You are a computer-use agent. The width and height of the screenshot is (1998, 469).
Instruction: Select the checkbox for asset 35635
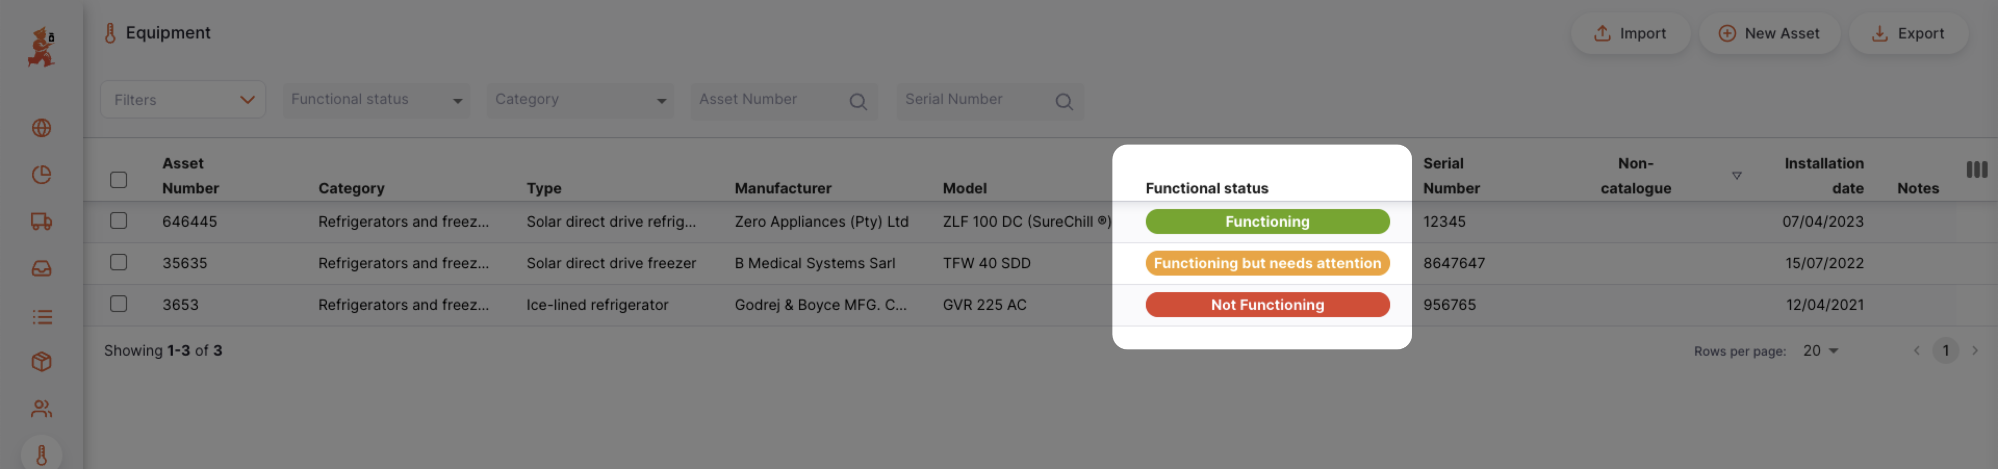[119, 263]
